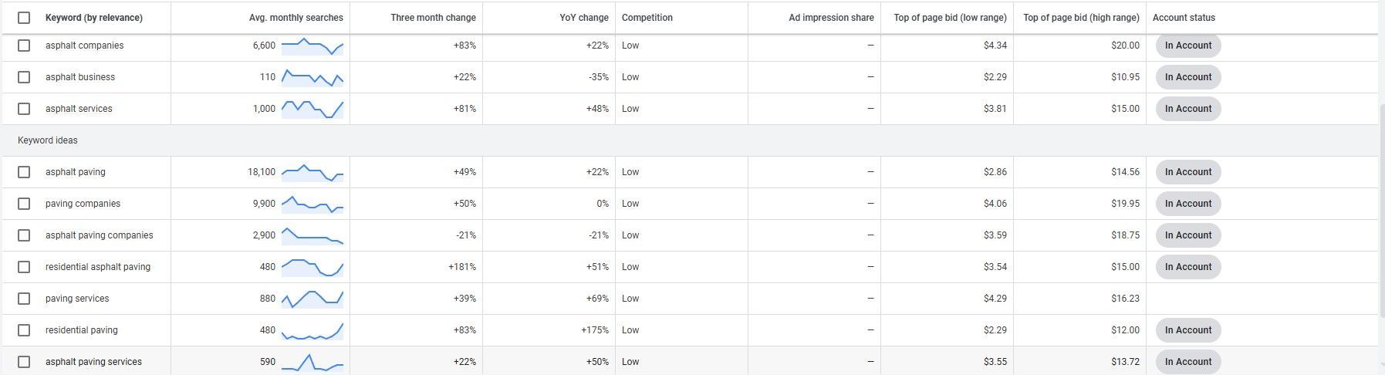This screenshot has width=1385, height=375.
Task: Select the asphalt paving companies row checkbox
Action: click(24, 235)
